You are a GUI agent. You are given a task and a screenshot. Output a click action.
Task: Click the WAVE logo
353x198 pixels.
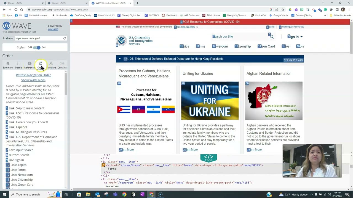pos(17,26)
